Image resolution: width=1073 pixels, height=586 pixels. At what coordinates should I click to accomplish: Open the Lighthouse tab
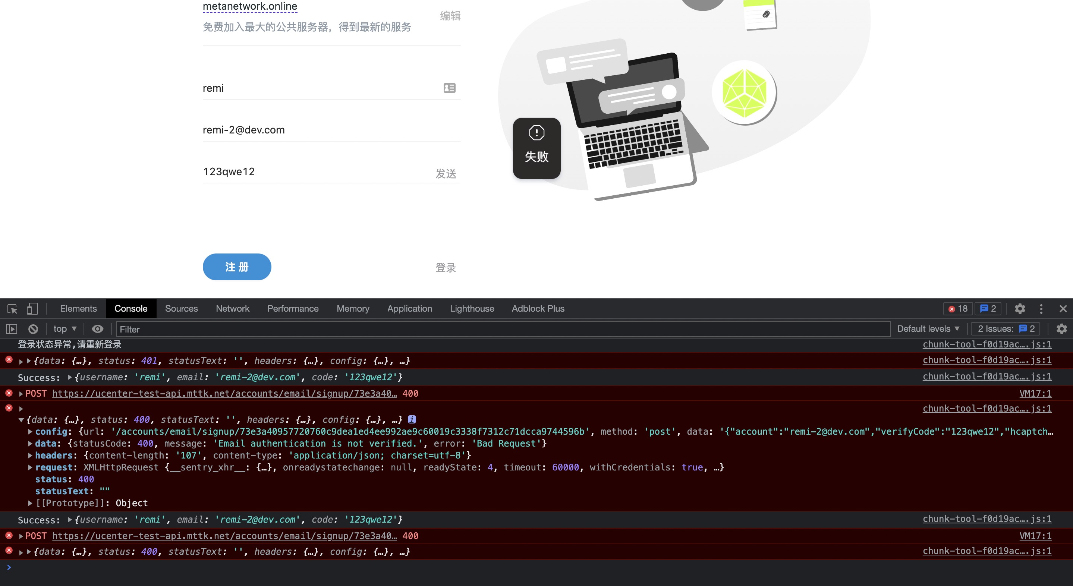[472, 309]
